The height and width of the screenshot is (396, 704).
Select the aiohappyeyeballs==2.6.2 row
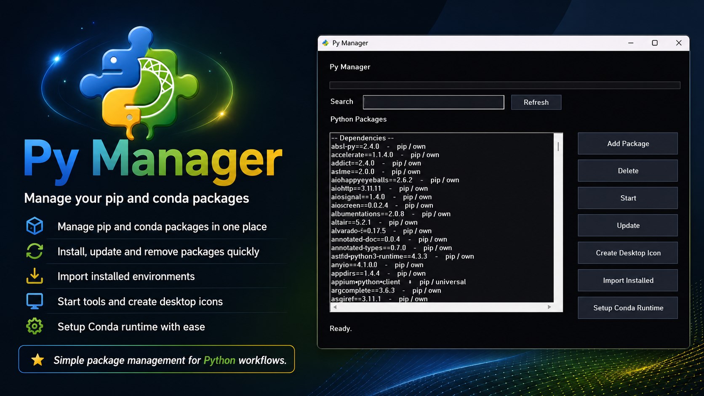442,180
